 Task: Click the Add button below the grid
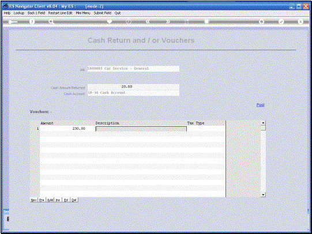tap(50, 200)
